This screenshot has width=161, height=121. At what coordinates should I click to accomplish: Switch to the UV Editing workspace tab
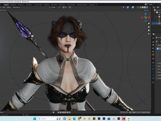(29, 5)
